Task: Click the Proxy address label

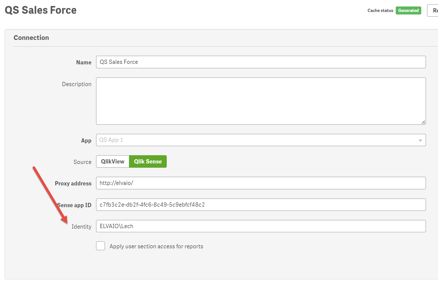Action: [x=73, y=184]
